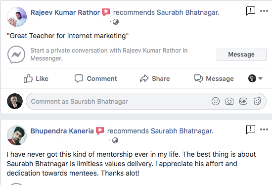Open the three-dot options menu on Rajeev's post
The height and width of the screenshot is (185, 272).
(x=264, y=11)
